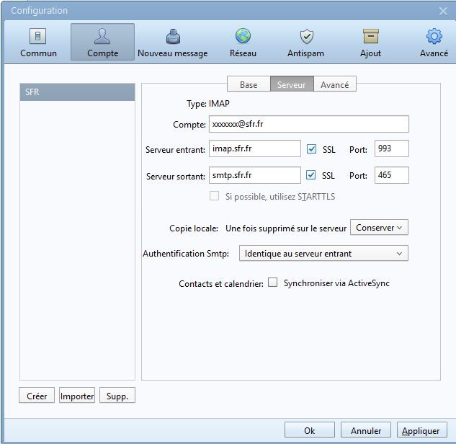
Task: Select the Compte toolbar icon
Action: [102, 43]
